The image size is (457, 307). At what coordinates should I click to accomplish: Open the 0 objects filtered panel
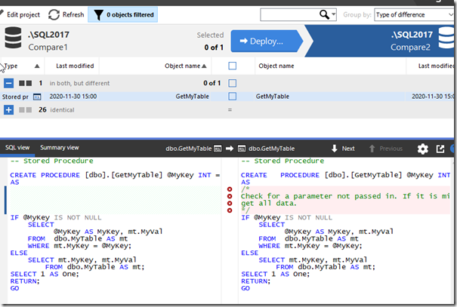tap(122, 14)
